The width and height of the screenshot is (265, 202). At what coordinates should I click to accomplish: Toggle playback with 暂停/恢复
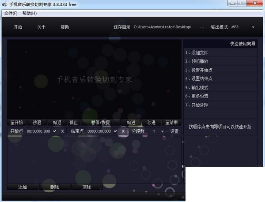click(101, 123)
